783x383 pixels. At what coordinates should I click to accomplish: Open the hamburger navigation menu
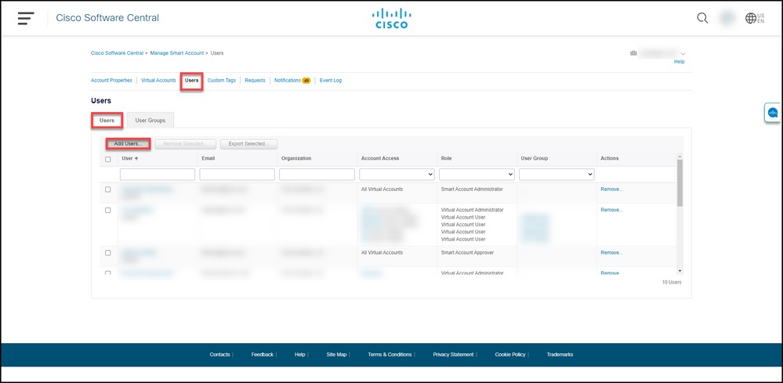click(25, 18)
